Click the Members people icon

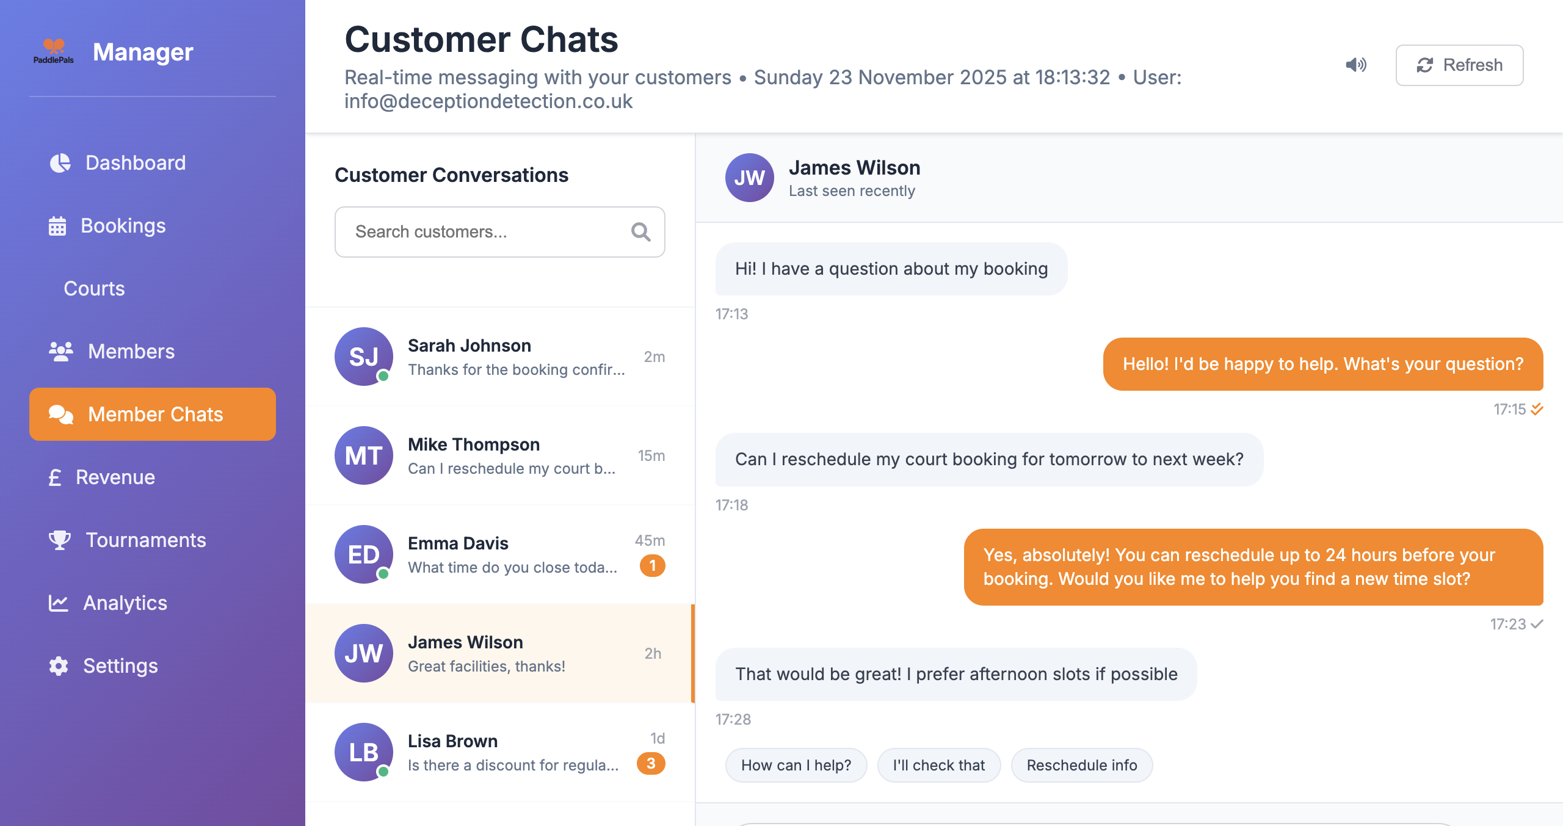coord(61,351)
